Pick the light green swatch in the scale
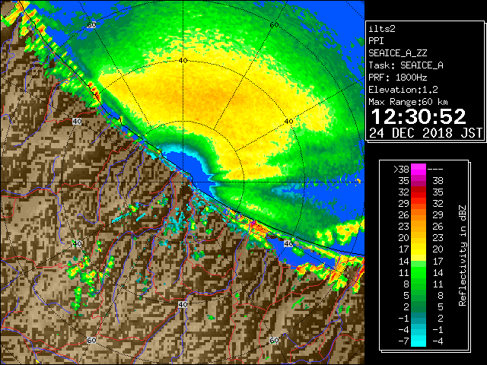Image resolution: width=487 pixels, height=365 pixels. [419, 264]
